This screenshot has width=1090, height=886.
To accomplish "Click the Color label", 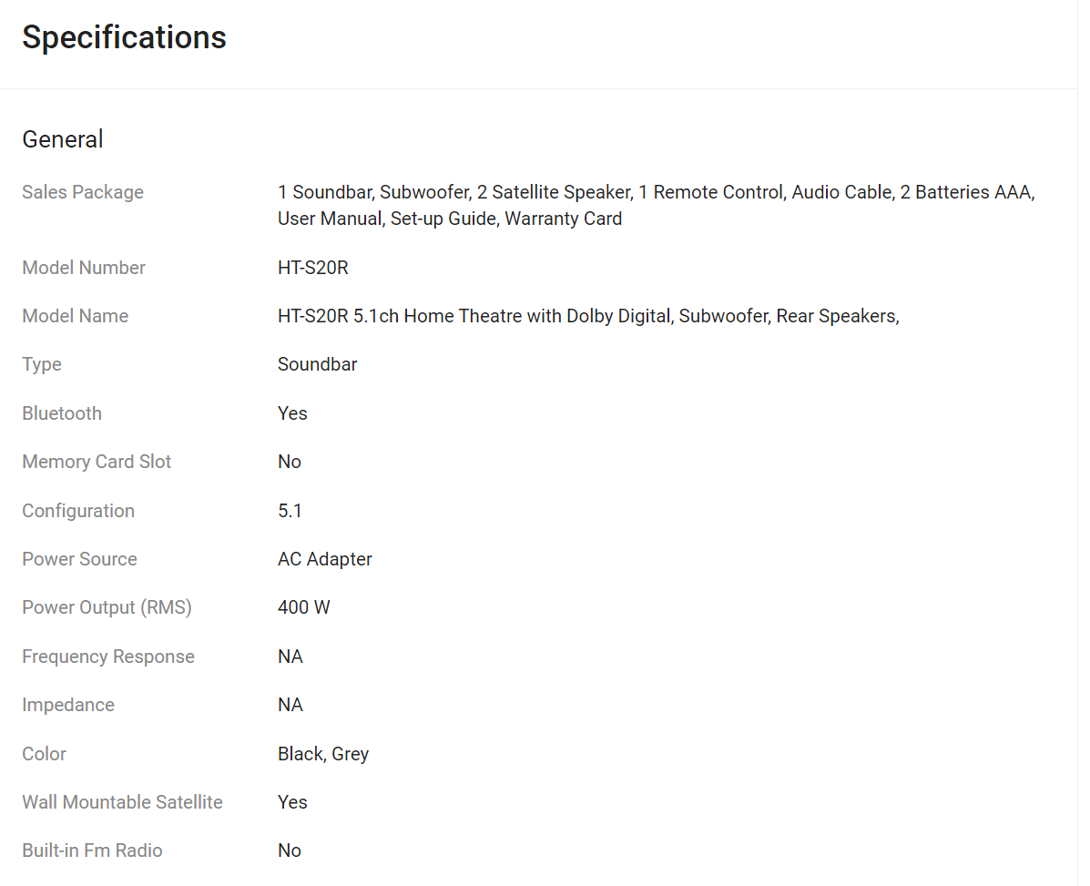I will pos(44,753).
